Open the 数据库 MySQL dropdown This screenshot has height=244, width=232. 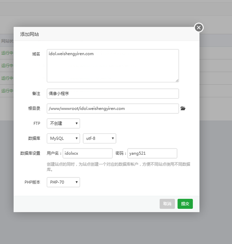[x=63, y=138]
